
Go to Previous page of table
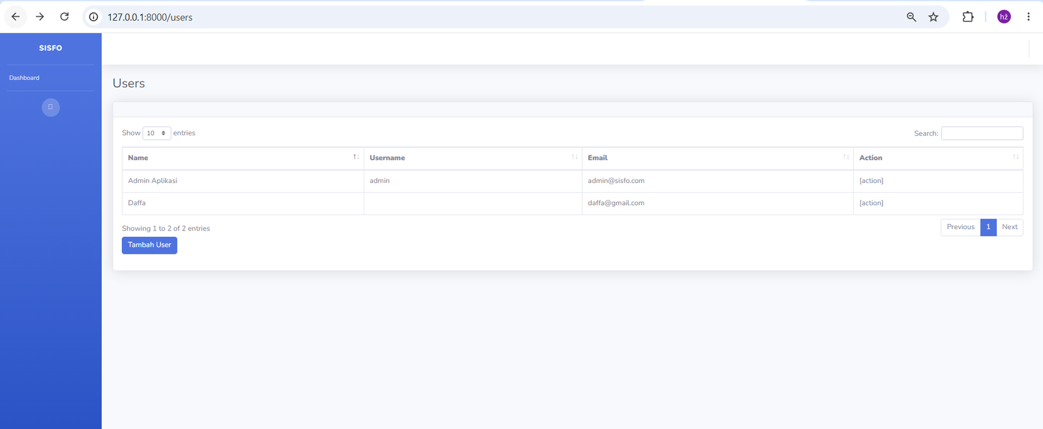[x=960, y=227]
